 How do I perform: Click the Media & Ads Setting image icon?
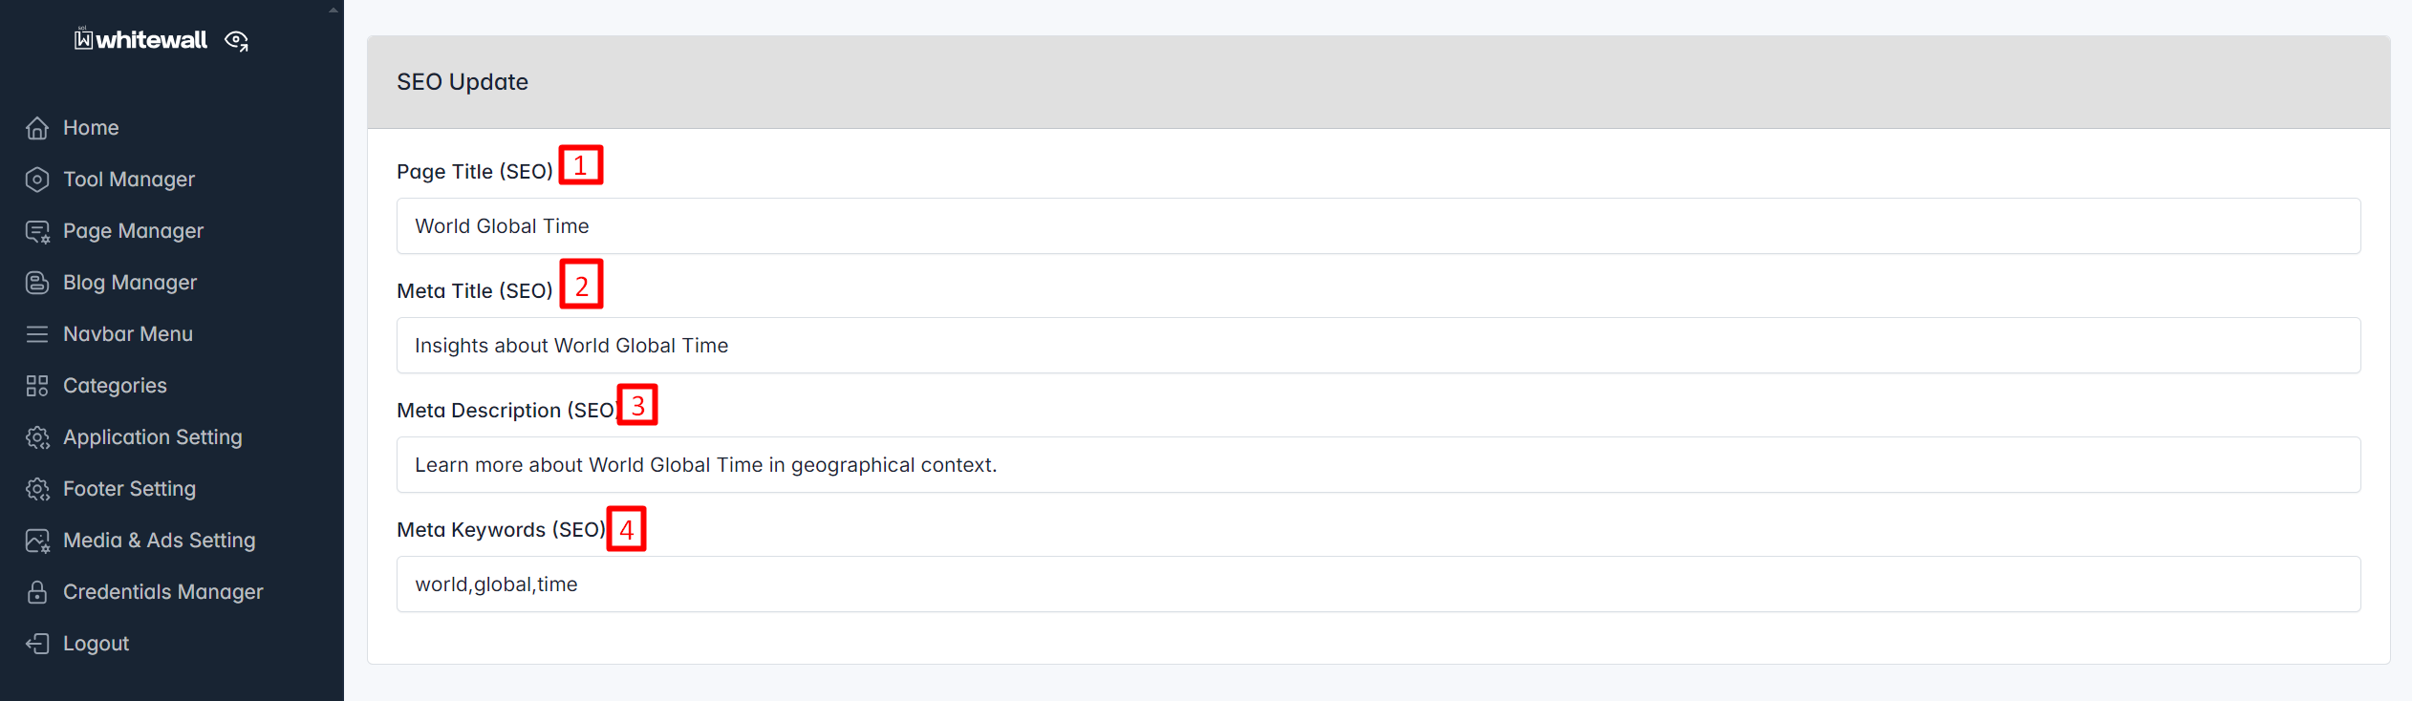[37, 541]
